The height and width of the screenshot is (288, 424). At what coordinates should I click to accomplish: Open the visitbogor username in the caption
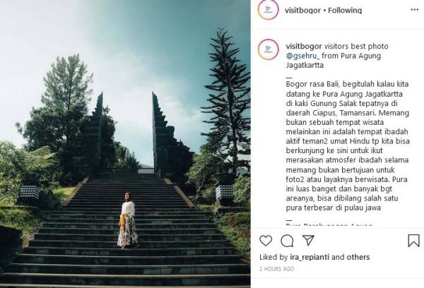(304, 47)
